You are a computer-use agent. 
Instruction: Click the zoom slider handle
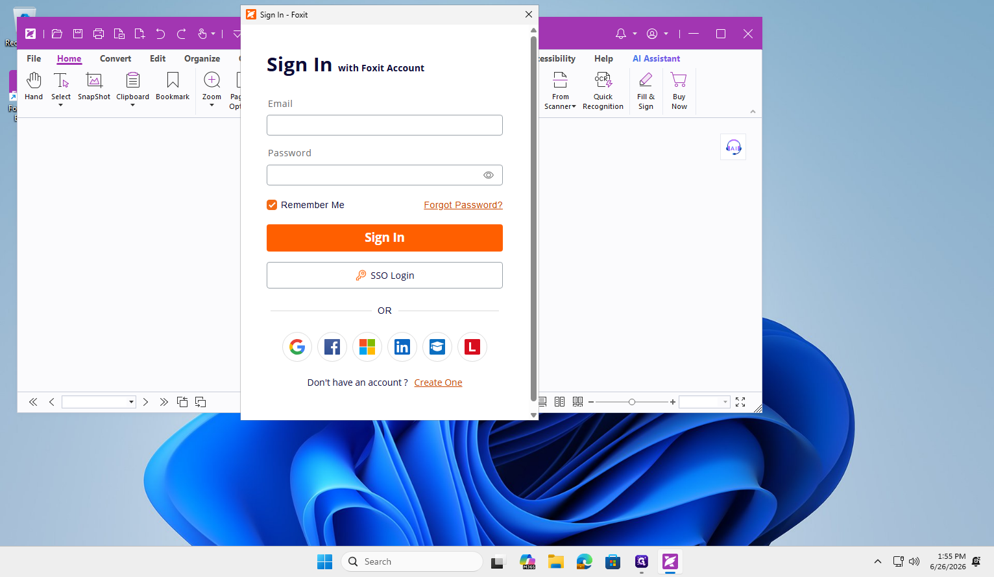coord(632,402)
